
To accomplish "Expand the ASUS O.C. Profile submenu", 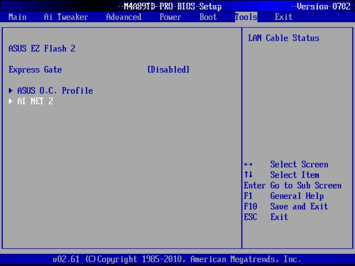I will [x=54, y=90].
